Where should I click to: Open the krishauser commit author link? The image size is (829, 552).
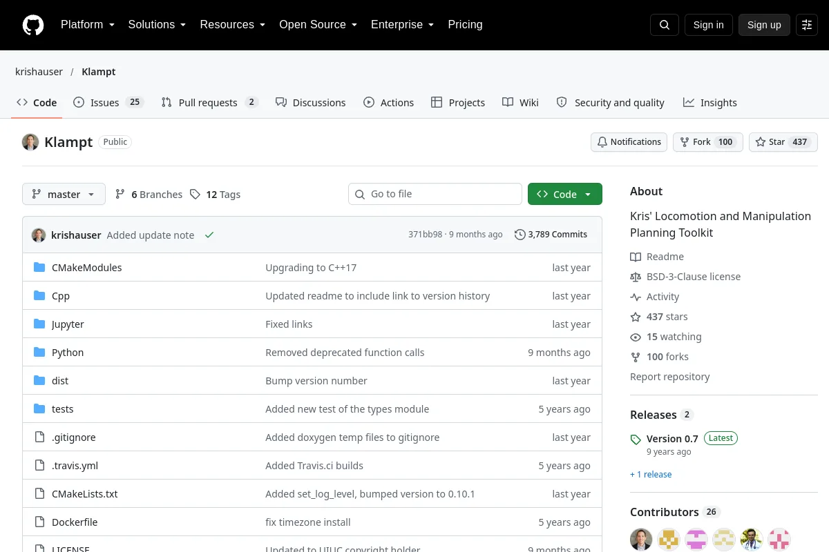76,235
